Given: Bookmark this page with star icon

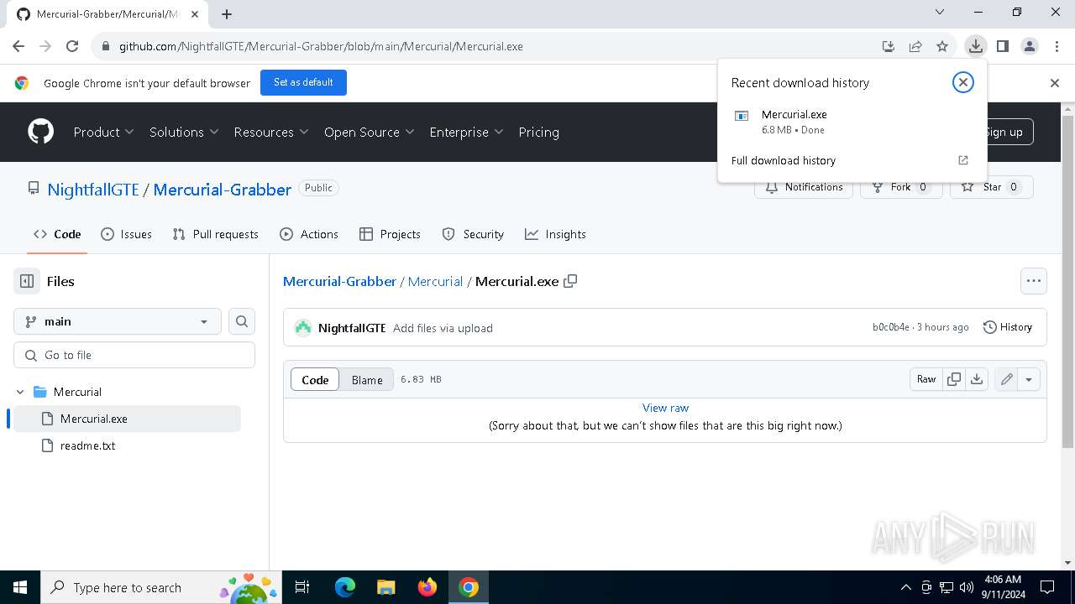Looking at the screenshot, I should point(942,46).
